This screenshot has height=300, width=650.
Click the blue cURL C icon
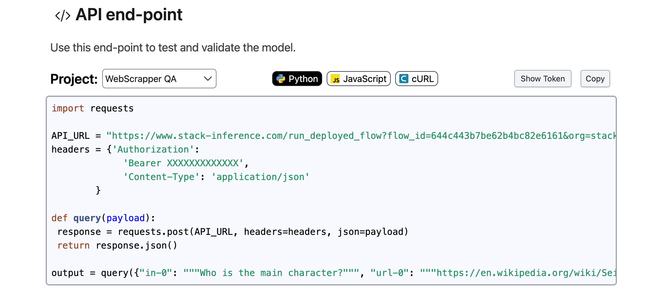click(x=404, y=79)
